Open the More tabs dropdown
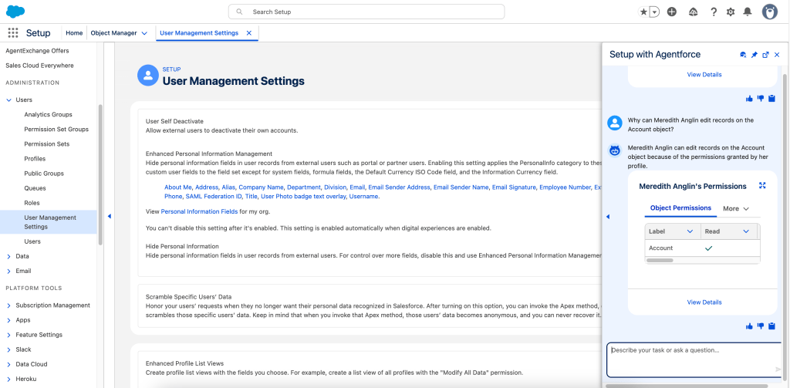This screenshot has height=388, width=790. click(x=736, y=208)
